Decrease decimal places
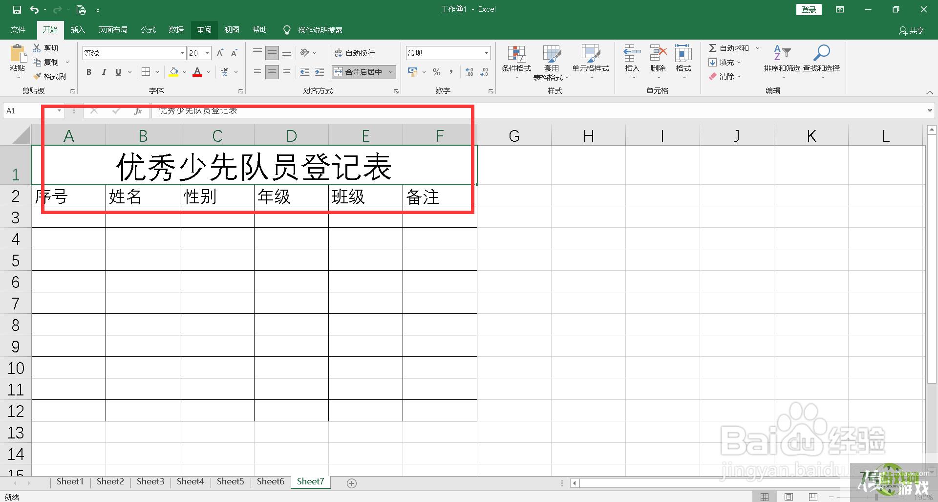938x502 pixels. point(484,72)
